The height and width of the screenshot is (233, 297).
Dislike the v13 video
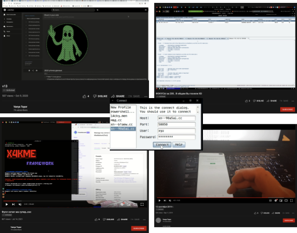tap(100, 96)
